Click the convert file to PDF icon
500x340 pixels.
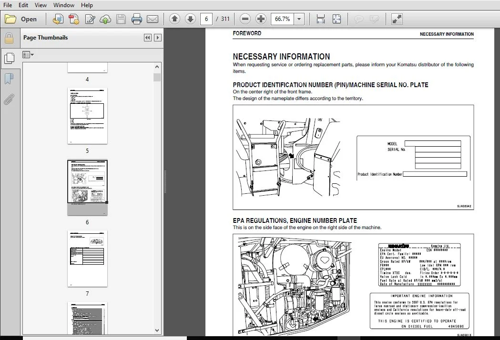[x=74, y=19]
